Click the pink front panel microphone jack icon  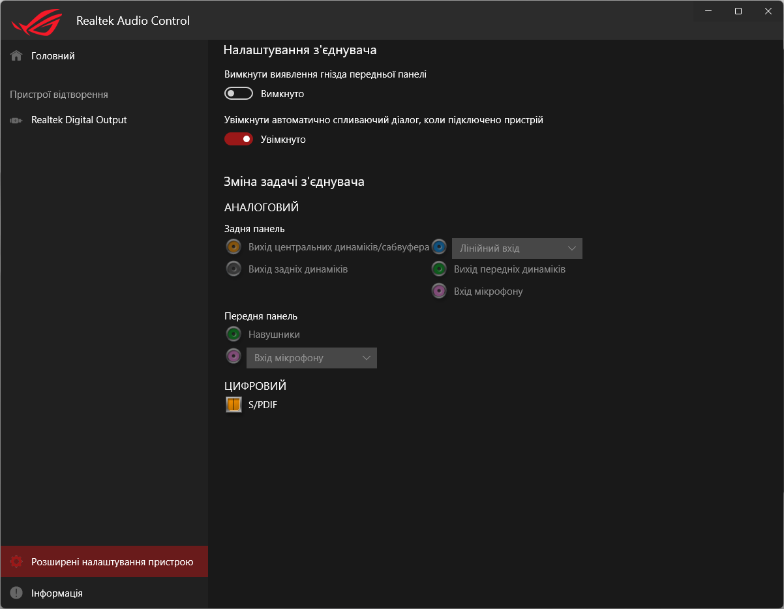click(234, 356)
